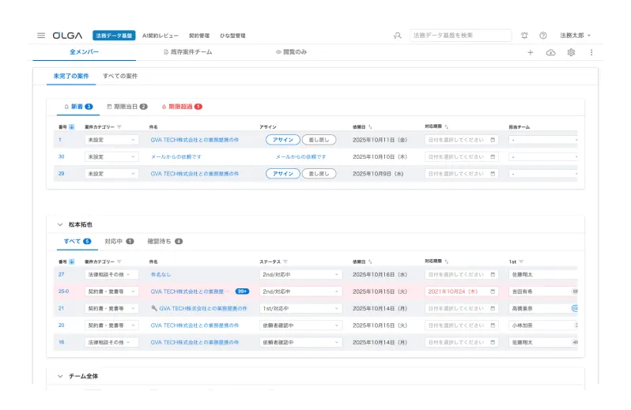Collapse the チーム全体 section
This screenshot has height=410, width=631.
pyautogui.click(x=60, y=376)
